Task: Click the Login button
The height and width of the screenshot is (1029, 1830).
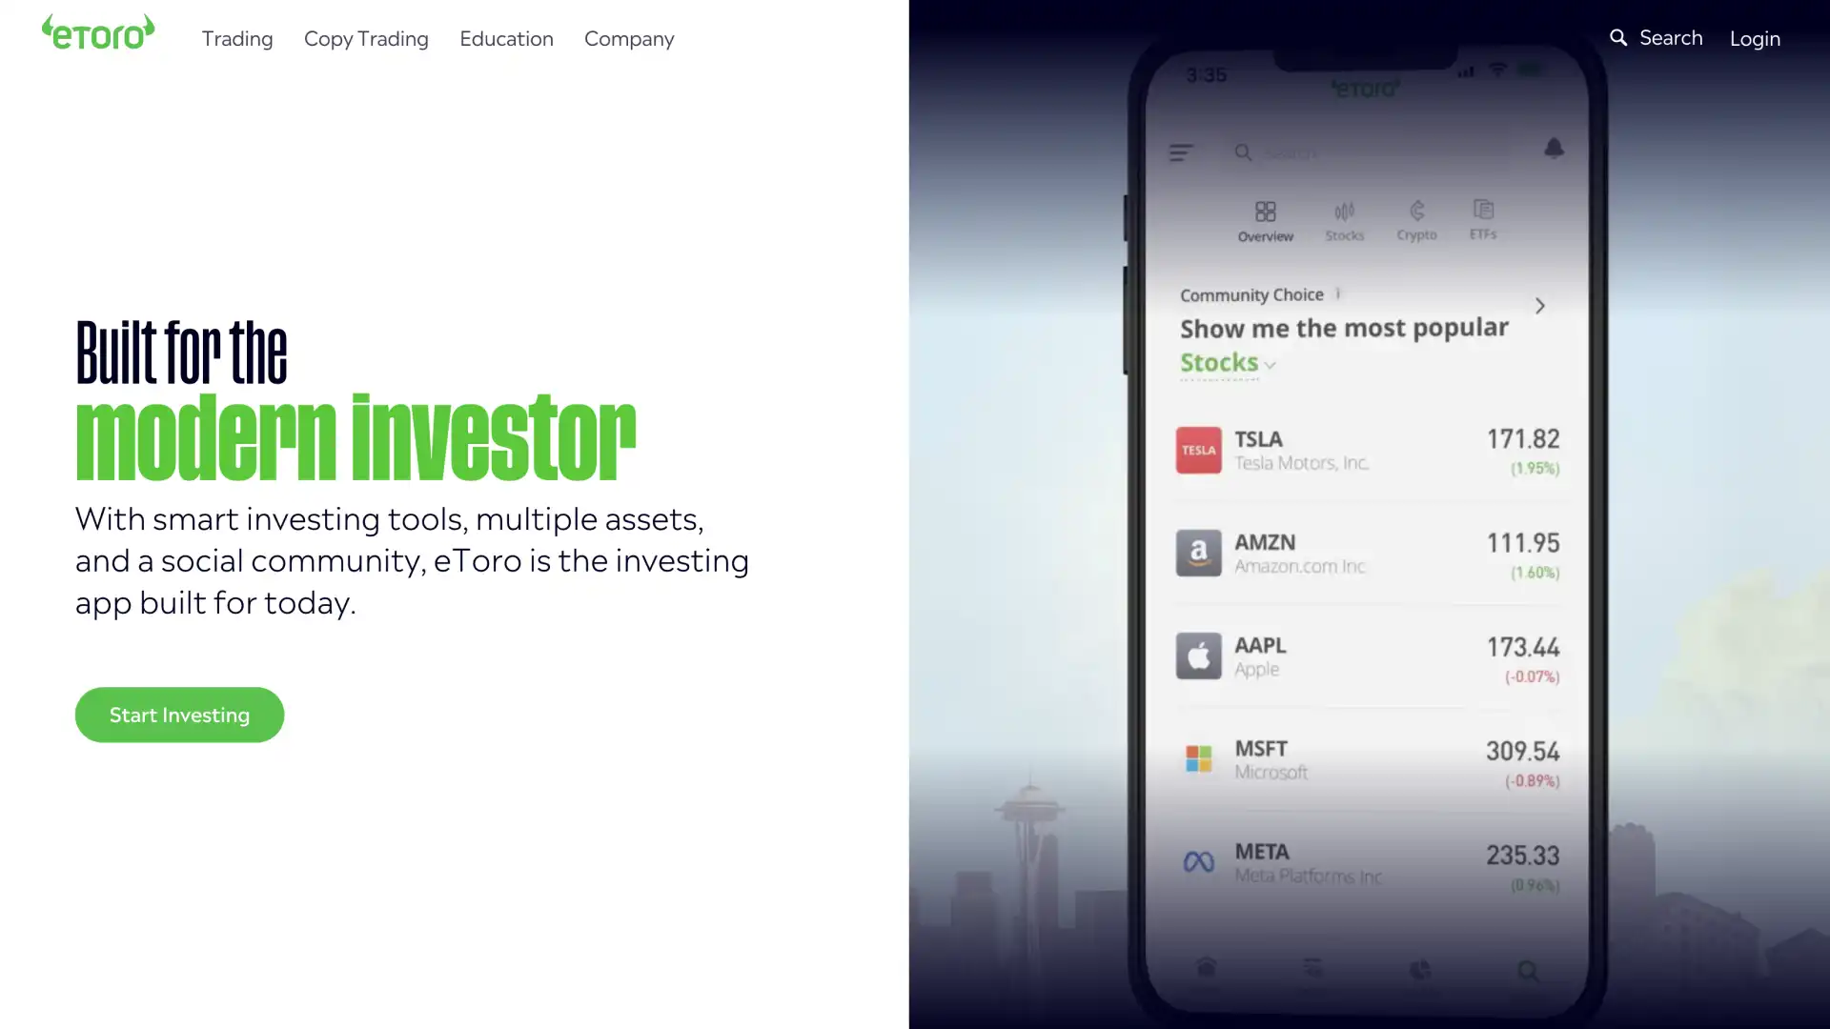Action: click(1755, 38)
